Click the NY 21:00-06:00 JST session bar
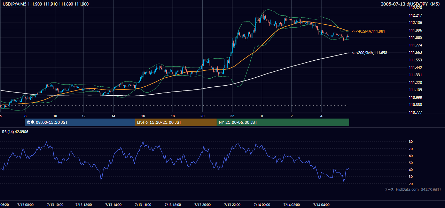Image resolution: width=445 pixels, height=208 pixels. click(x=283, y=122)
